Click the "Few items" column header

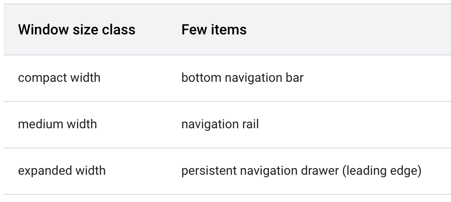[x=214, y=30]
